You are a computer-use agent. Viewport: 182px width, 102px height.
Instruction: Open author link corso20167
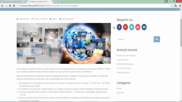click(x=24, y=19)
